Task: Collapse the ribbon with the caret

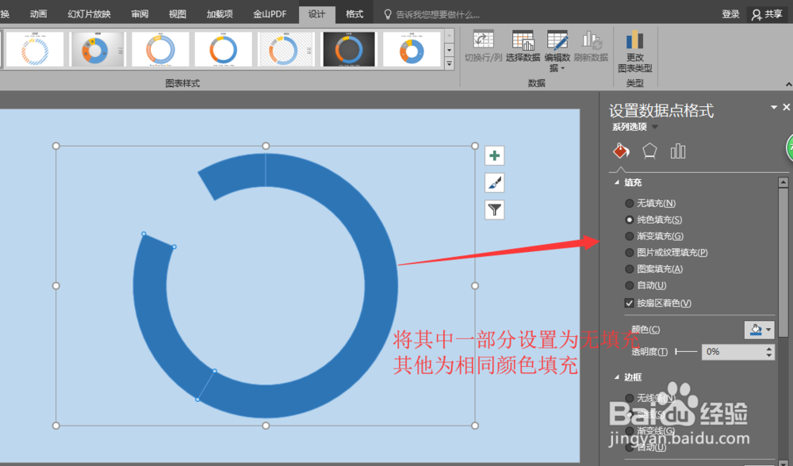Action: (x=788, y=85)
